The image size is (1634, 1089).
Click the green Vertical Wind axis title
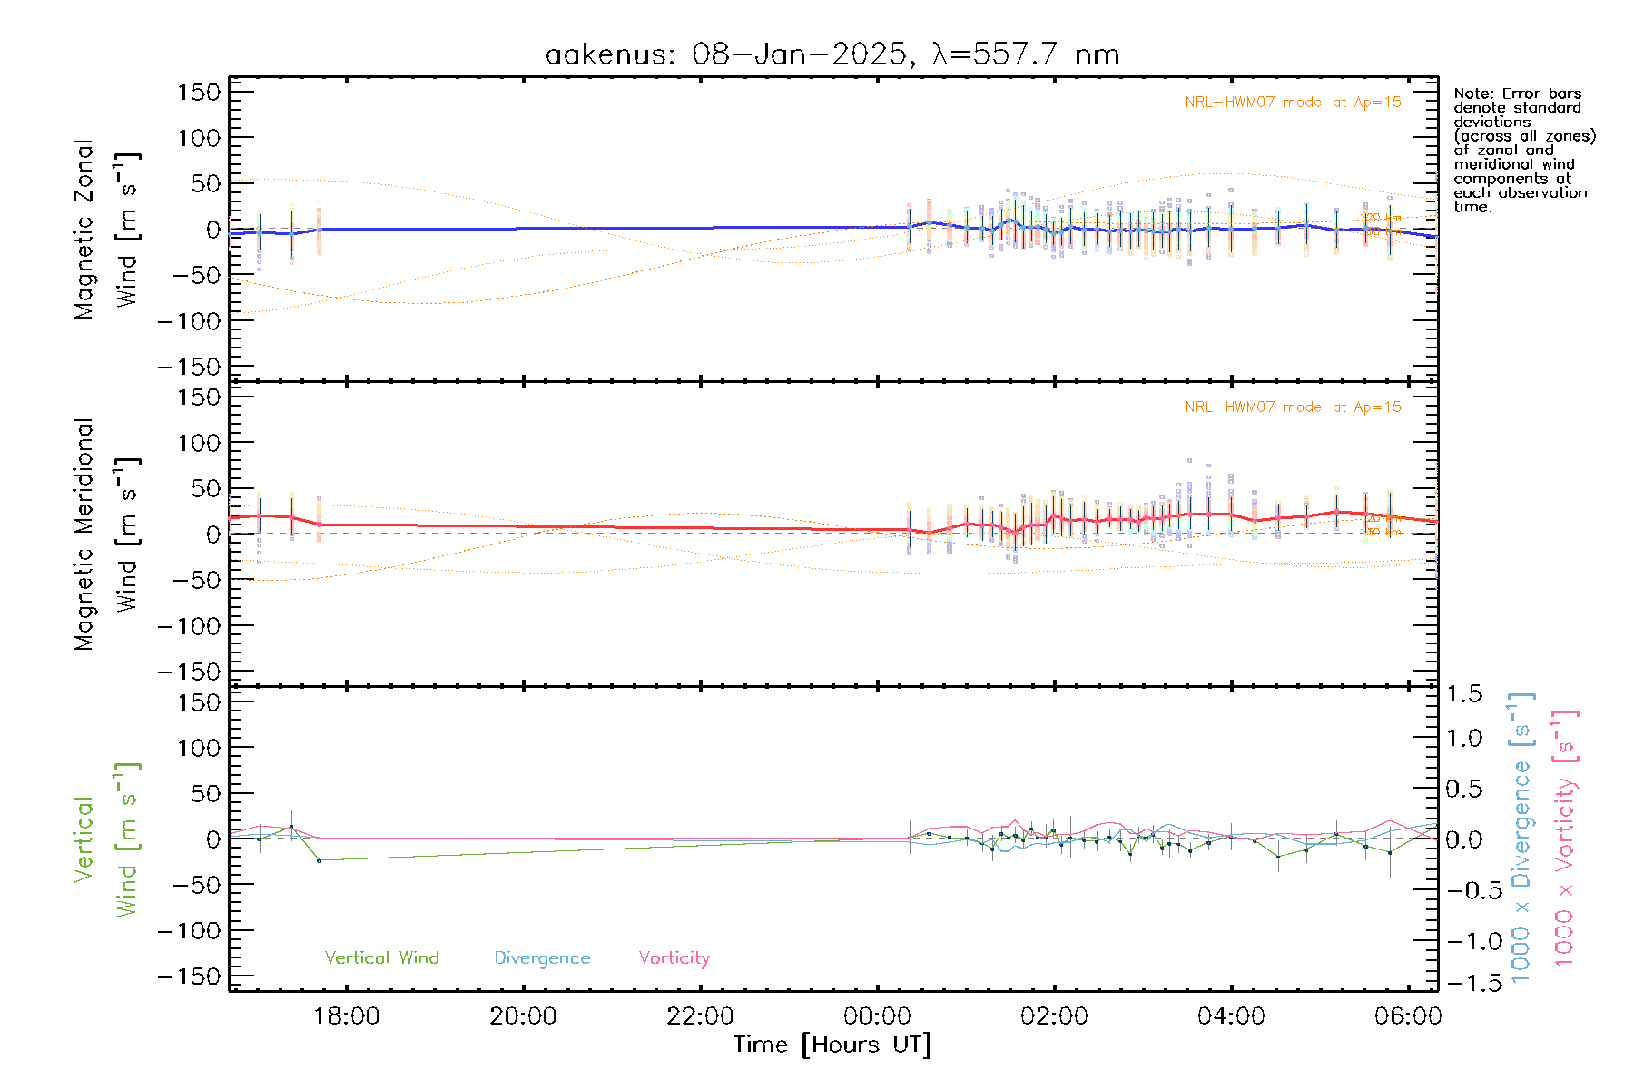click(x=105, y=839)
